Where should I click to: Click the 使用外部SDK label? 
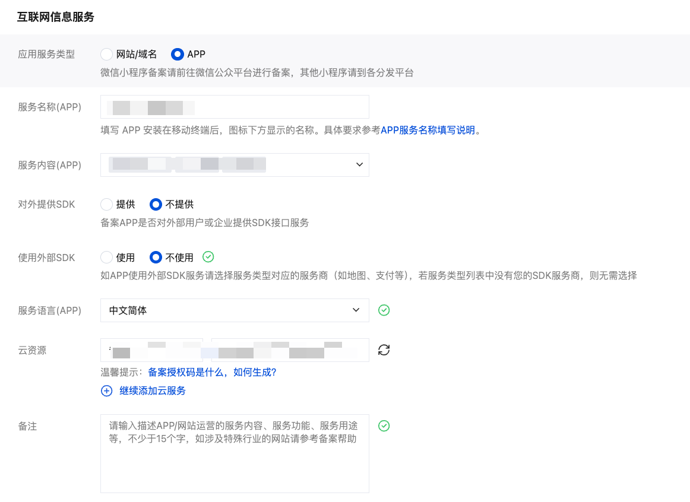coord(46,258)
